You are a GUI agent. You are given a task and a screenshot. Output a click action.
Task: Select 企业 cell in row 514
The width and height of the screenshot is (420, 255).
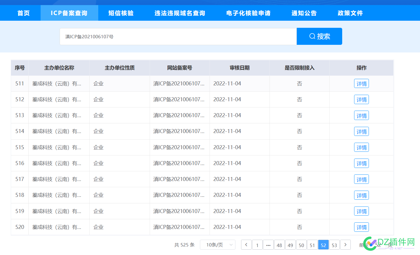pos(99,131)
